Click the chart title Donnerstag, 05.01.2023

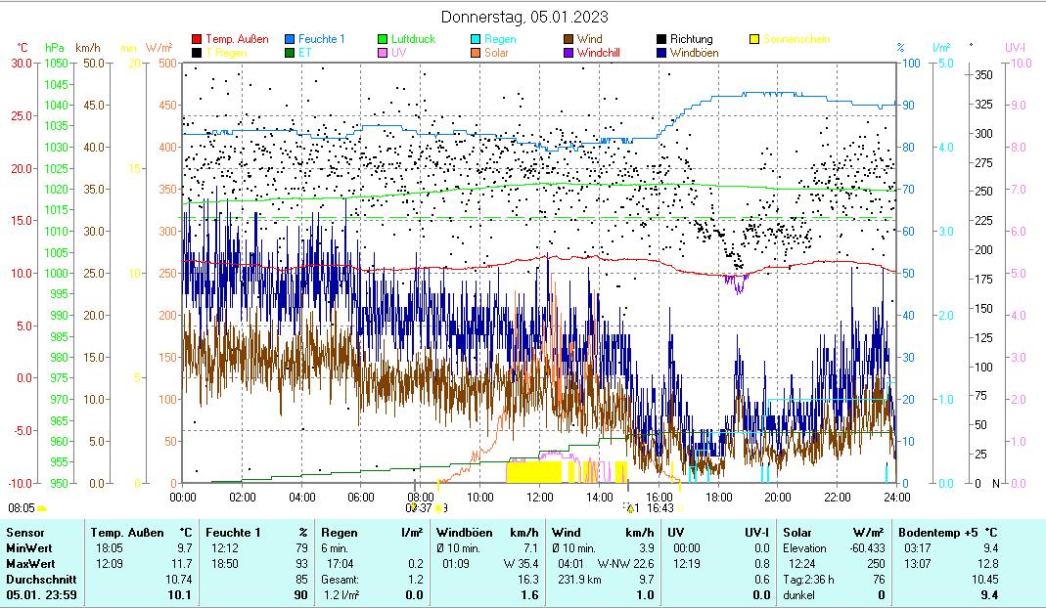pyautogui.click(x=523, y=17)
